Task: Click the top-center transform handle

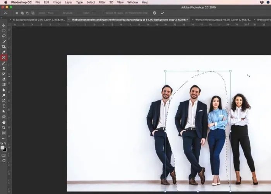Action: click(x=198, y=71)
